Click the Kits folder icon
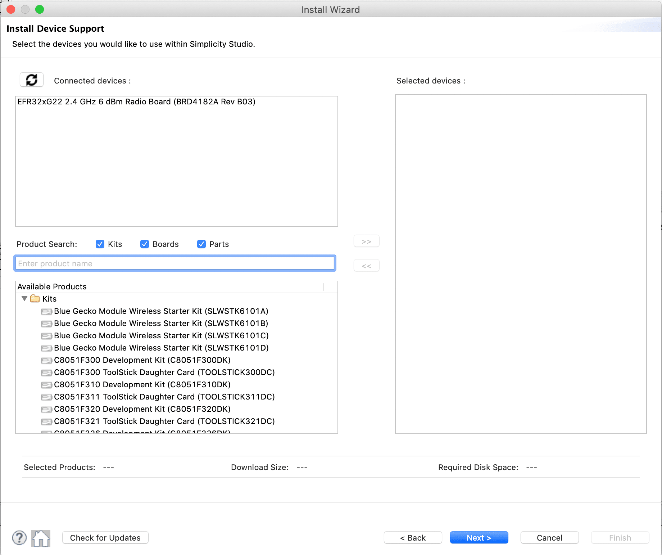Image resolution: width=662 pixels, height=555 pixels. pos(35,299)
